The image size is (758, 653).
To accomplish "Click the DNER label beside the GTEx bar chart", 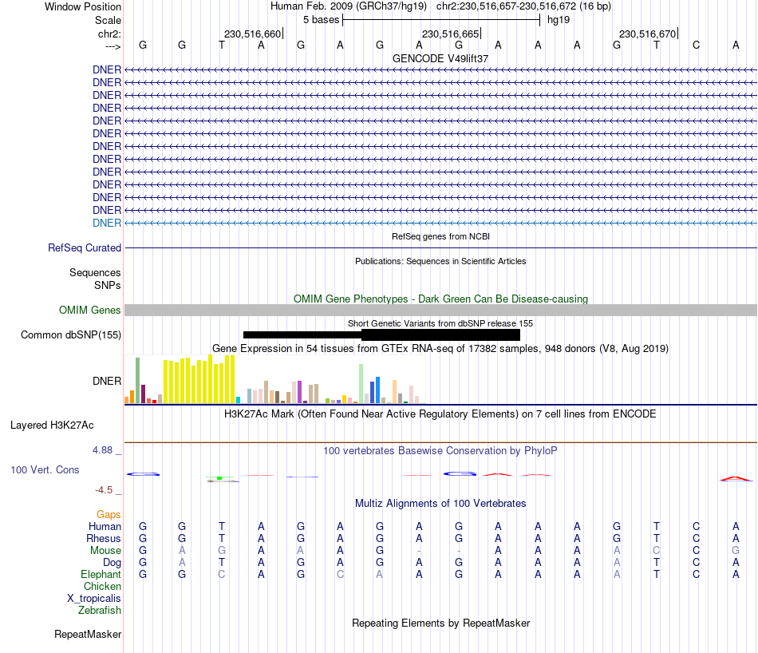I will pyautogui.click(x=107, y=381).
